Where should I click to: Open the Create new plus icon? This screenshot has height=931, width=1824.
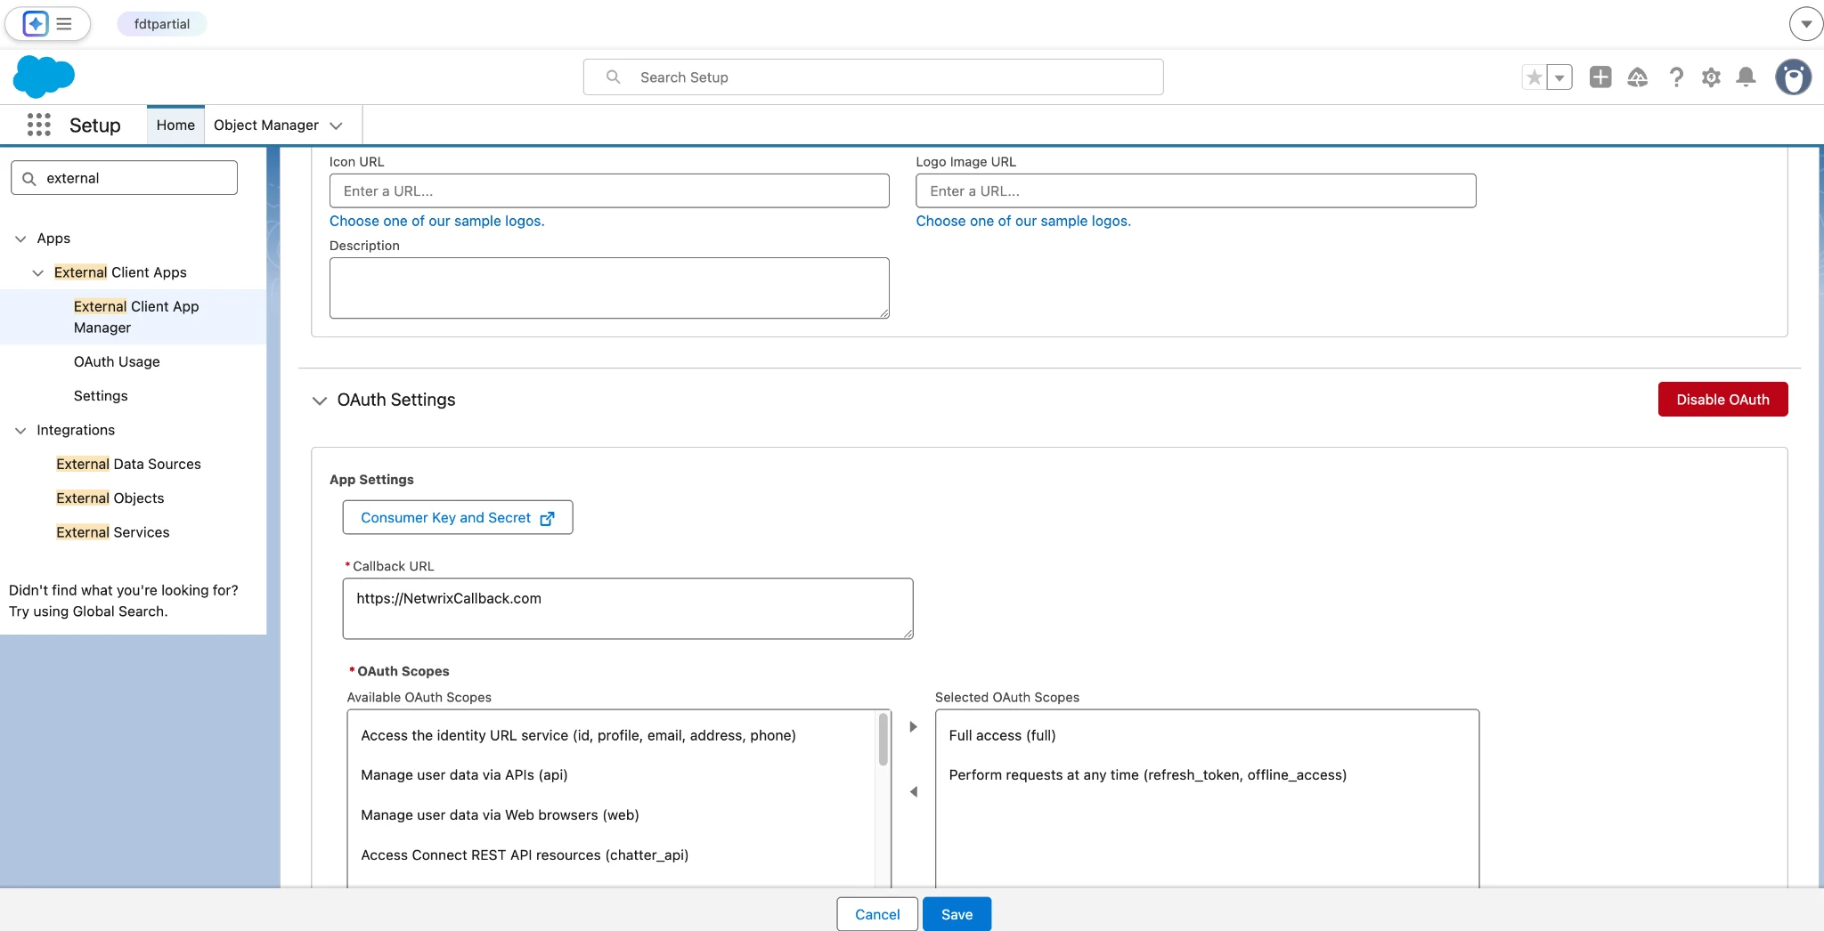pos(1600,77)
